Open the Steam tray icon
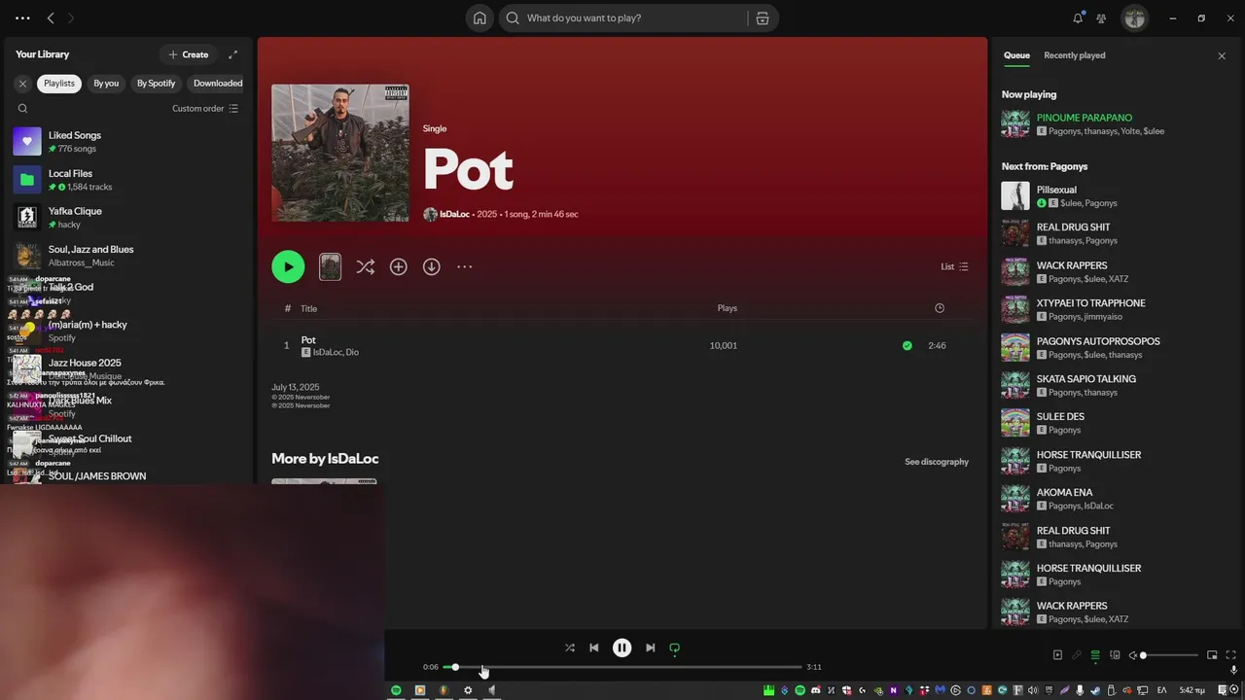1245x700 pixels. 1095,690
